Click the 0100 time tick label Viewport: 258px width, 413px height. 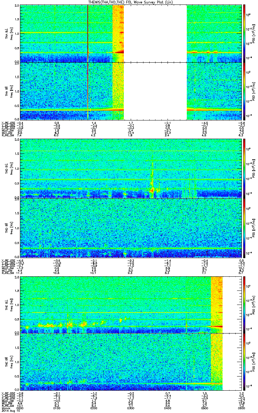point(57,409)
